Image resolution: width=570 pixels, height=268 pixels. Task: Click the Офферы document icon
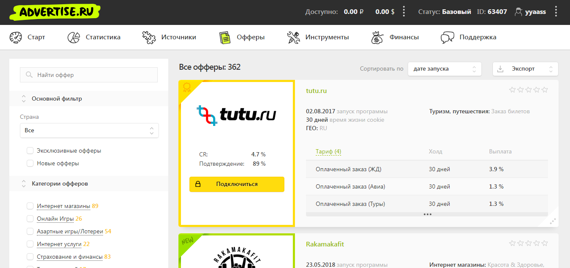225,37
